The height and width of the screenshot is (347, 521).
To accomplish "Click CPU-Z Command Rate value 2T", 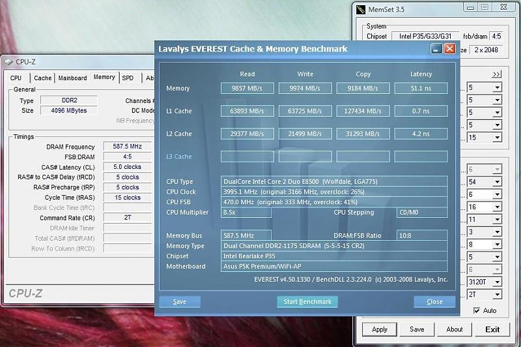I will [x=127, y=218].
